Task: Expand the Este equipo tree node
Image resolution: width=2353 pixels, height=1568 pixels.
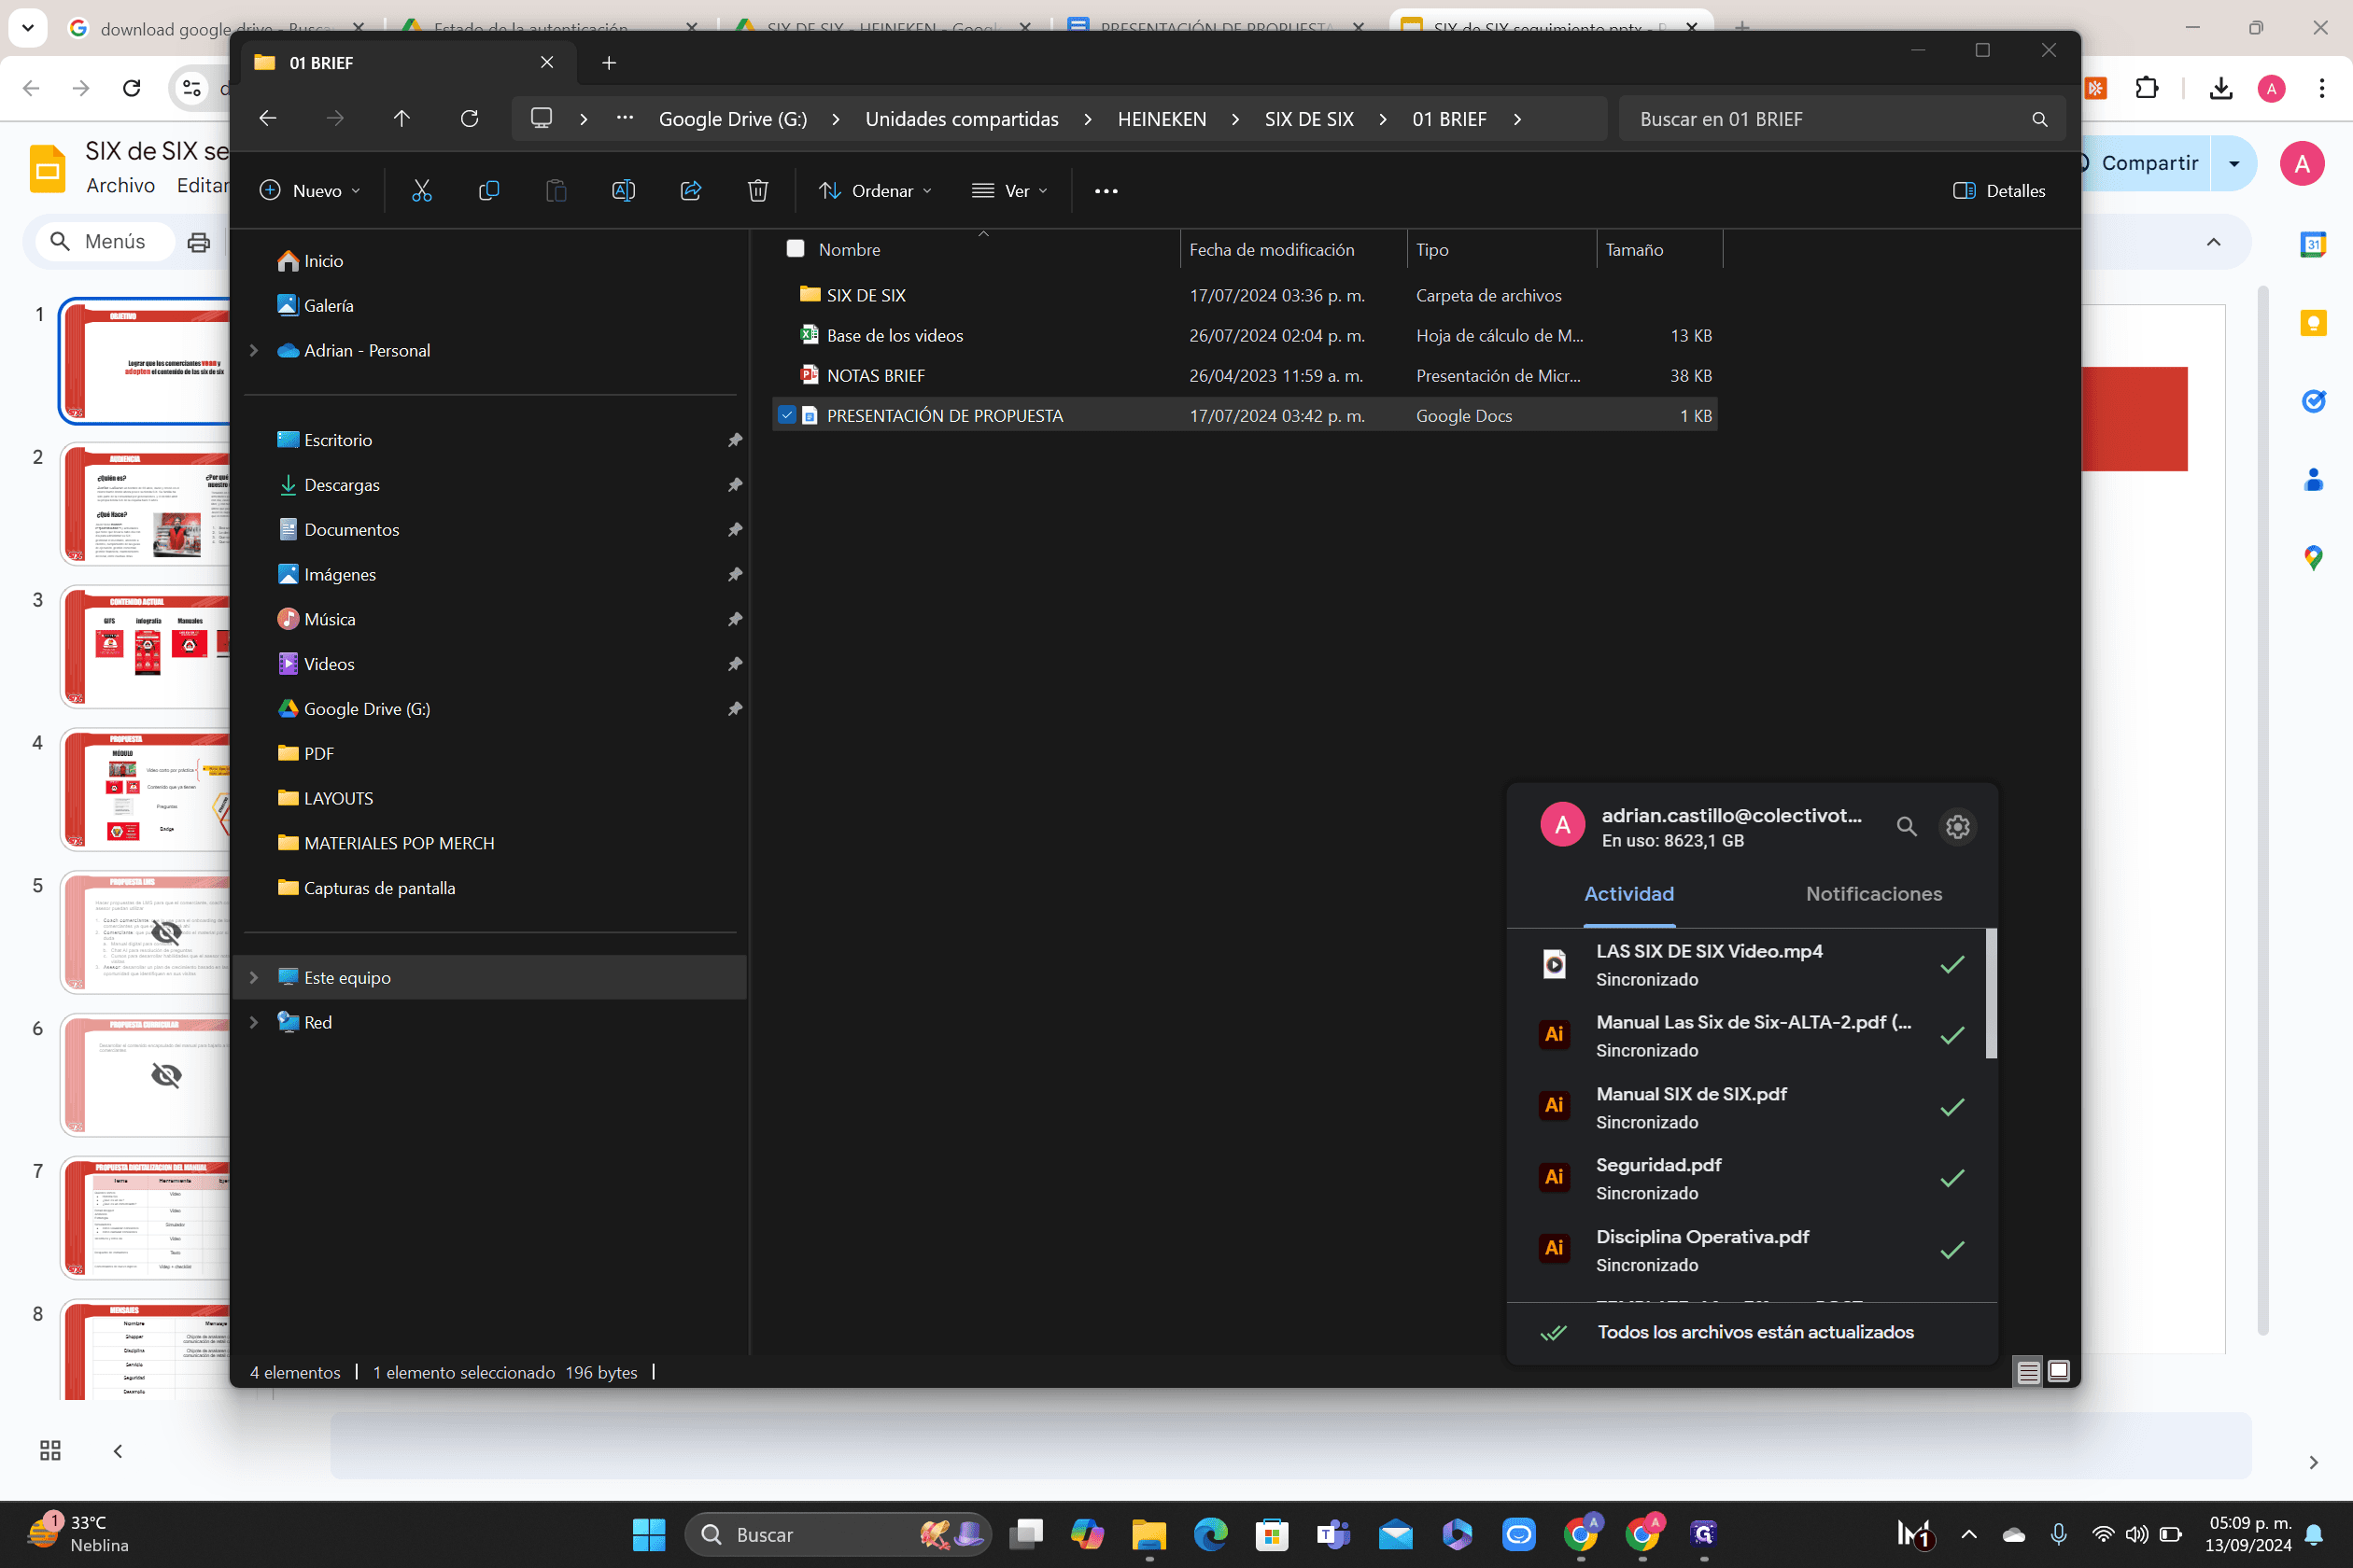Action: 254,977
